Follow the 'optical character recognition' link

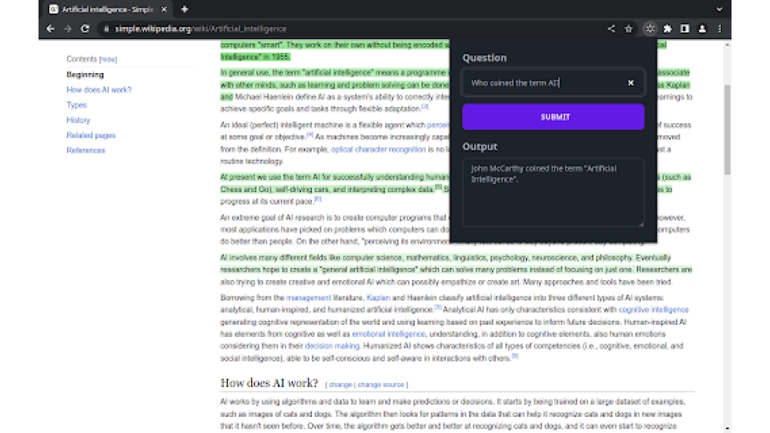[378, 149]
